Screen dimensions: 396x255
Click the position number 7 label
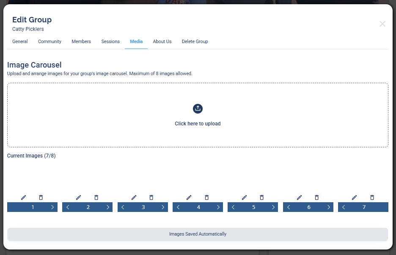pyautogui.click(x=364, y=207)
